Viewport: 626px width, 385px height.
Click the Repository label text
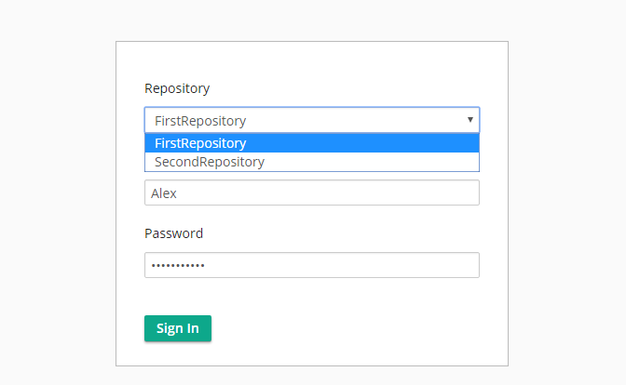point(177,88)
